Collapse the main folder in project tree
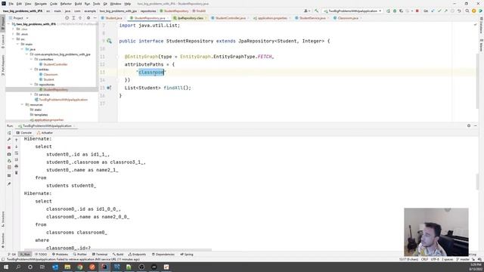The height and width of the screenshot is (272, 484). coord(18,44)
